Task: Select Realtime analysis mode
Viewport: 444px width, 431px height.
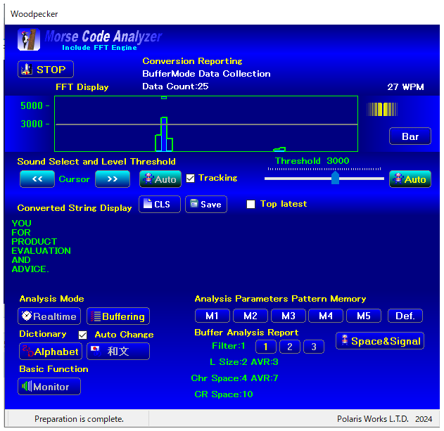Action: [49, 316]
